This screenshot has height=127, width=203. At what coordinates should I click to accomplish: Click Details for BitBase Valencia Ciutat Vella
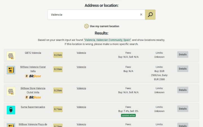[183, 69]
